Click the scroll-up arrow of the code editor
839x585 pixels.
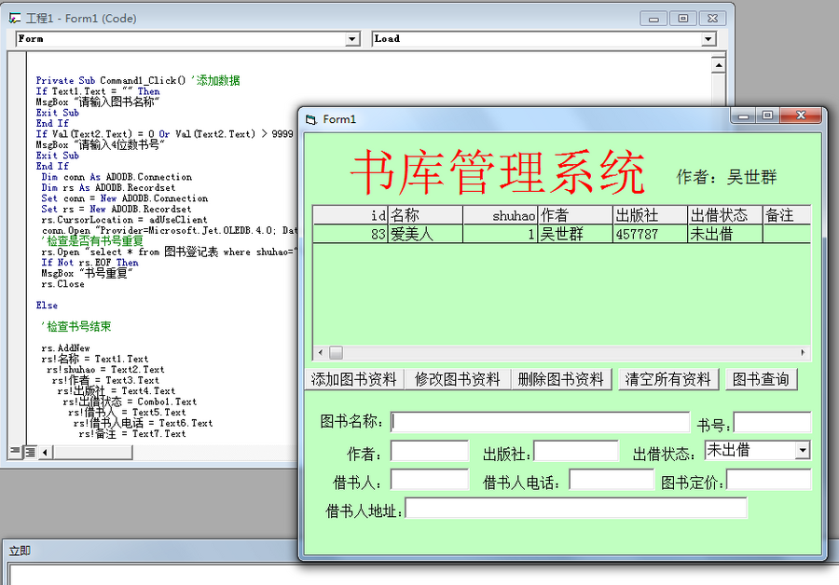tap(719, 64)
